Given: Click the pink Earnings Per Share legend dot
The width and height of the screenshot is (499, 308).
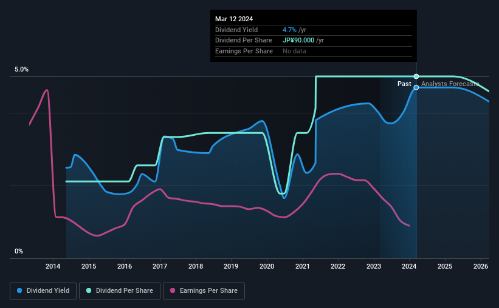Looking at the screenshot, I should pos(173,290).
